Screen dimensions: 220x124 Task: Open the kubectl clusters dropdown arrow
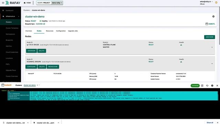click(x=39, y=85)
